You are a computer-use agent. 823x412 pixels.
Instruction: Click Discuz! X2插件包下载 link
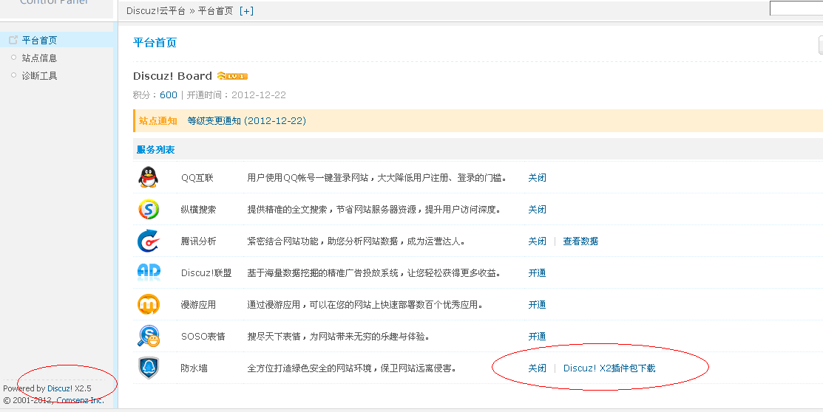[609, 368]
